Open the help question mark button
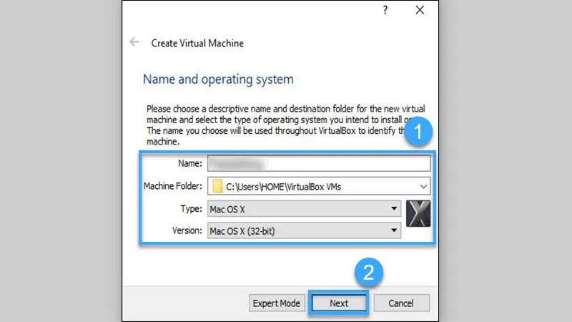 click(x=385, y=10)
